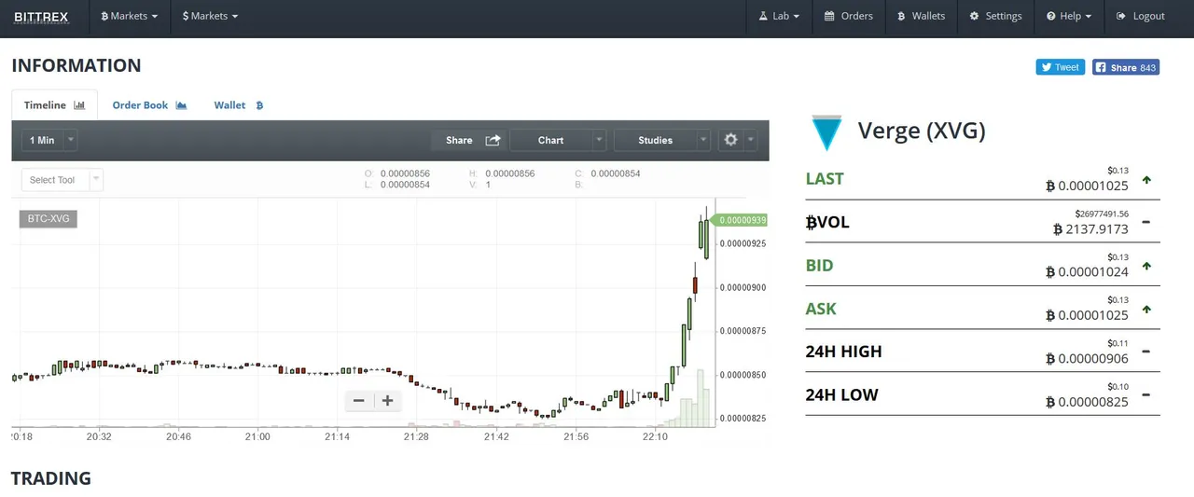Open the Wallets page
This screenshot has width=1194, height=497.
tap(921, 16)
